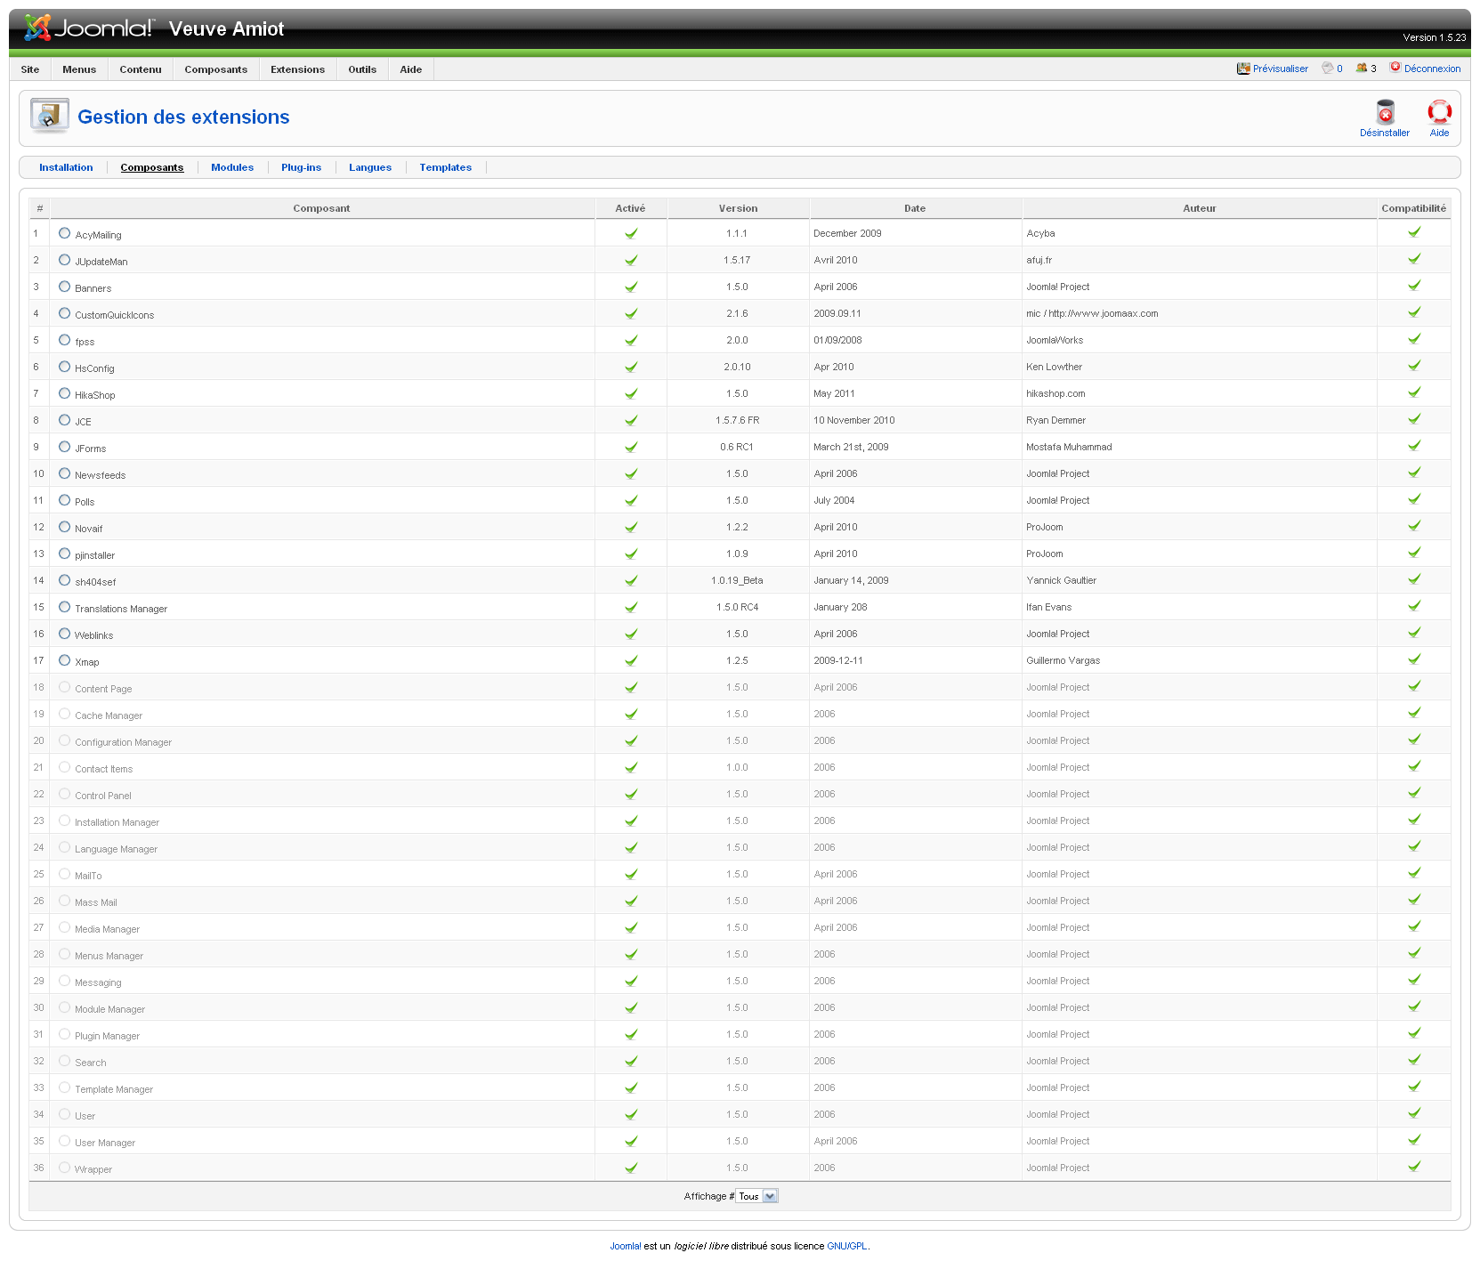Open the Affichage # Tous dropdown
Viewport: 1480px width, 1261px height.
tap(757, 1196)
